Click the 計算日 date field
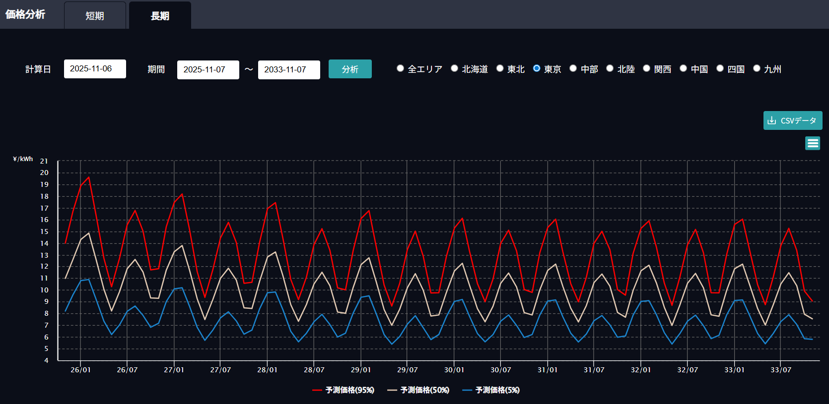Viewport: 829px width, 404px height. click(95, 69)
